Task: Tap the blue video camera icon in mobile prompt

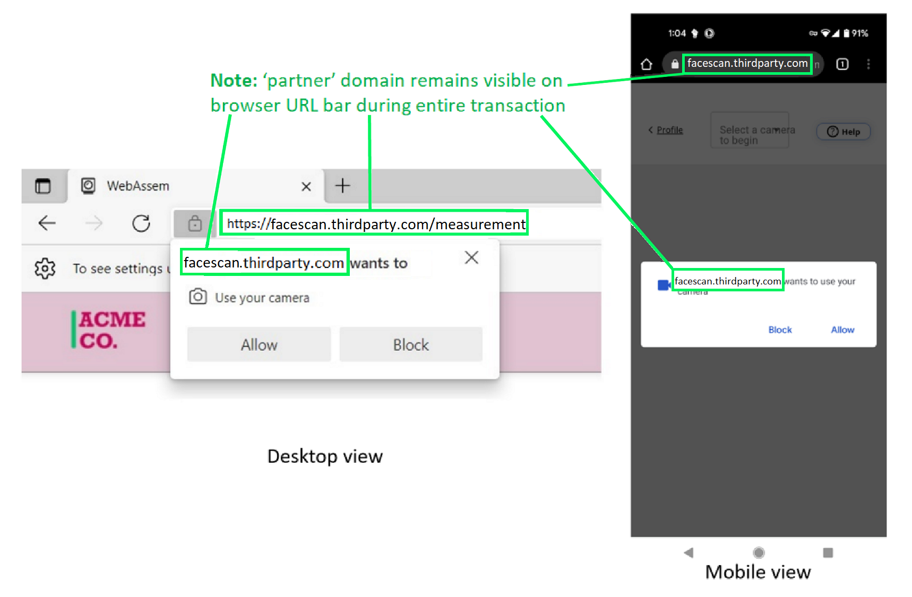Action: coord(664,285)
